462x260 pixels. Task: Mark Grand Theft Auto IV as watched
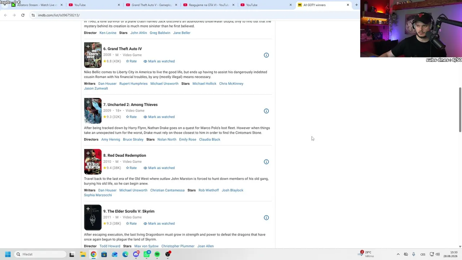(159, 61)
